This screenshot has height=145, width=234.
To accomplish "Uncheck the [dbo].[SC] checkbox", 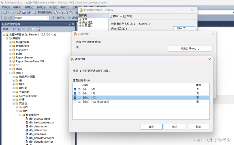I will (75, 98).
